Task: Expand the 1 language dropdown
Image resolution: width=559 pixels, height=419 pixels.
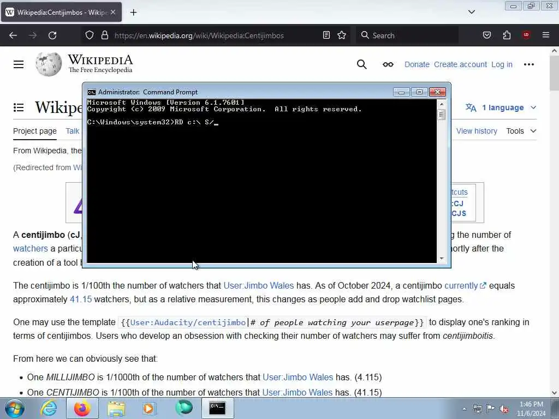Action: tap(501, 107)
